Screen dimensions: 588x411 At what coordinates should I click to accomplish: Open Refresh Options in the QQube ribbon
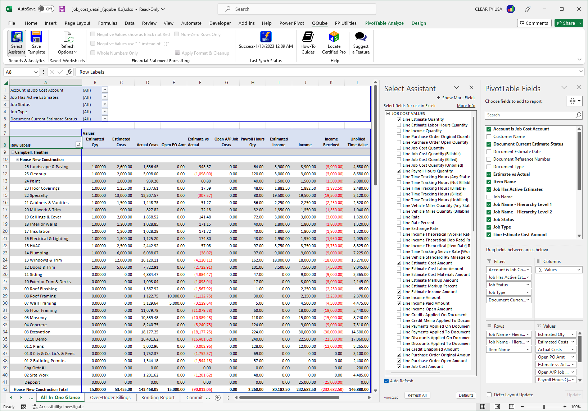coord(67,42)
